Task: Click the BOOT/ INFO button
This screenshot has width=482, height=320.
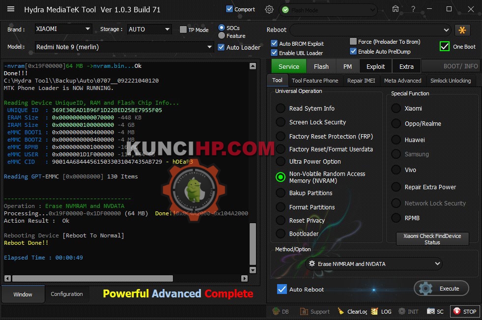Action: (x=451, y=66)
